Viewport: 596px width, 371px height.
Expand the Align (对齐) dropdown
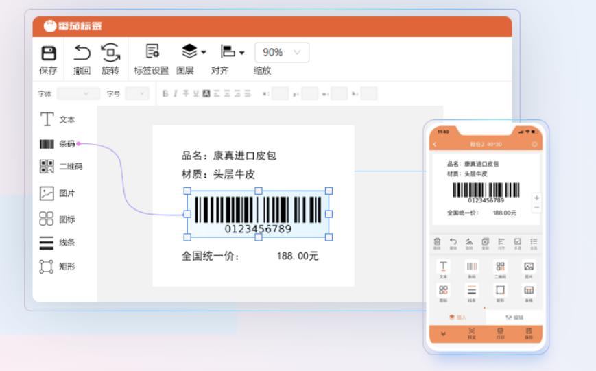(233, 52)
